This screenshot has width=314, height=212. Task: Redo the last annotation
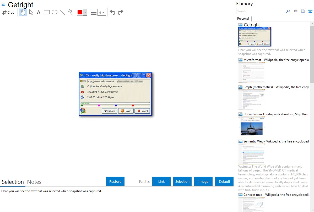120,12
